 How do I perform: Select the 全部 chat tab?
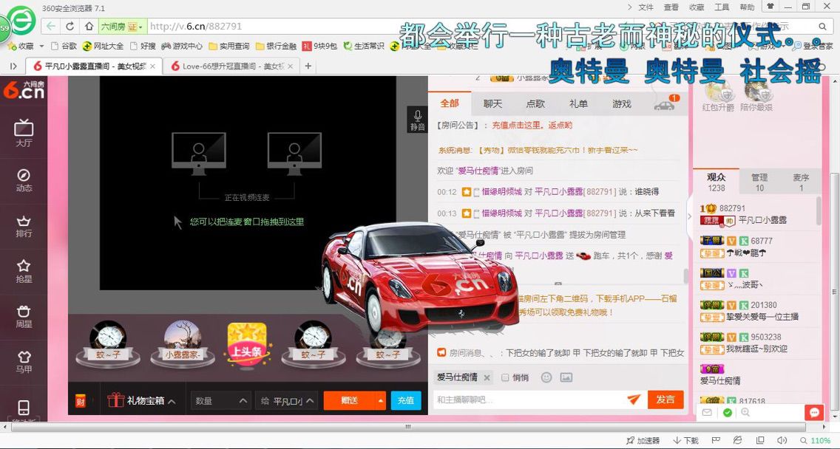(x=450, y=103)
